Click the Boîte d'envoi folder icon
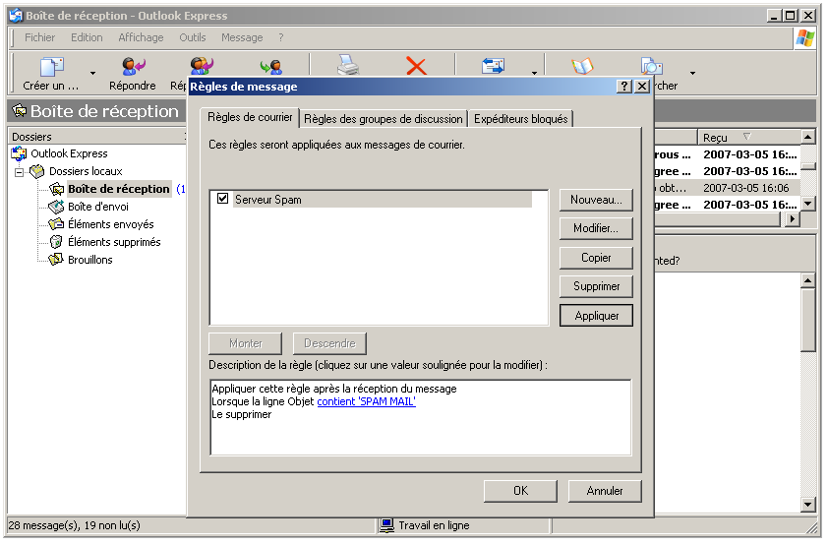828x545 pixels. (x=56, y=207)
